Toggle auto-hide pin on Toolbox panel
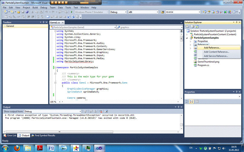The height and width of the screenshot is (152, 244). (x=43, y=22)
